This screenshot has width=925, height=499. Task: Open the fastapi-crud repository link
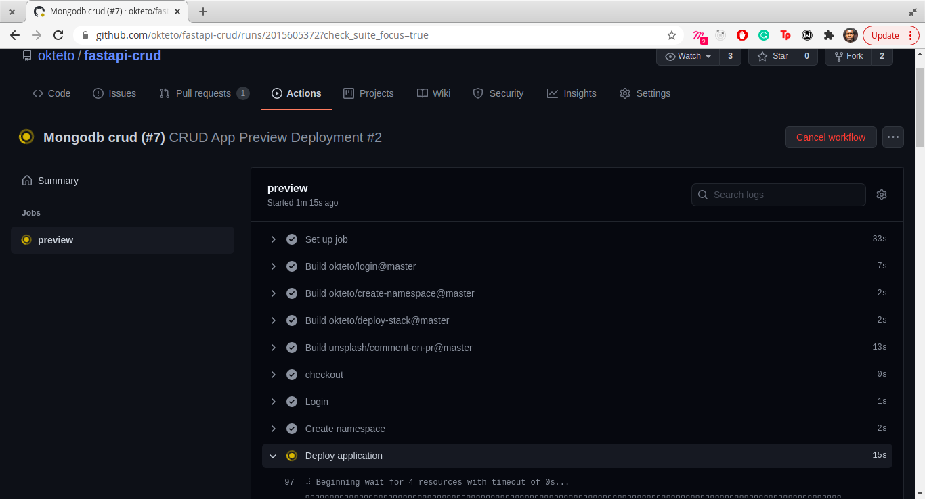(123, 55)
